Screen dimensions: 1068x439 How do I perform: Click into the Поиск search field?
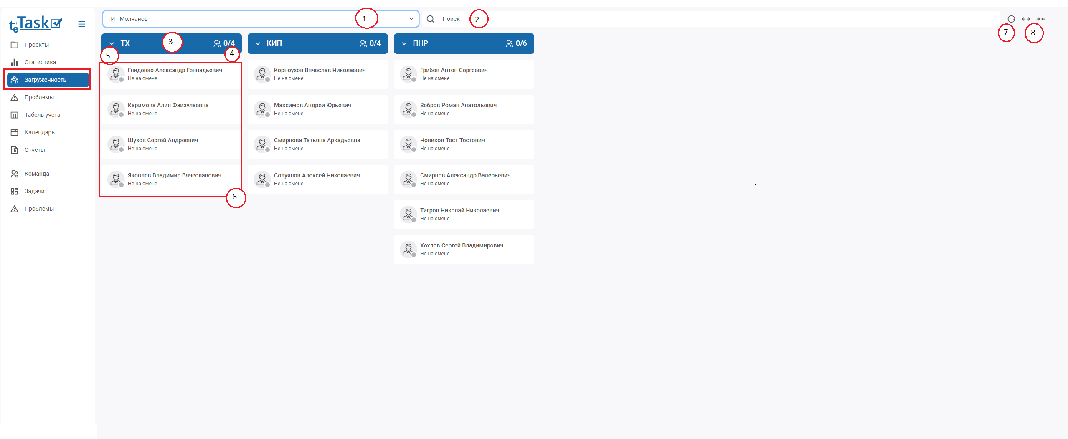[710, 19]
